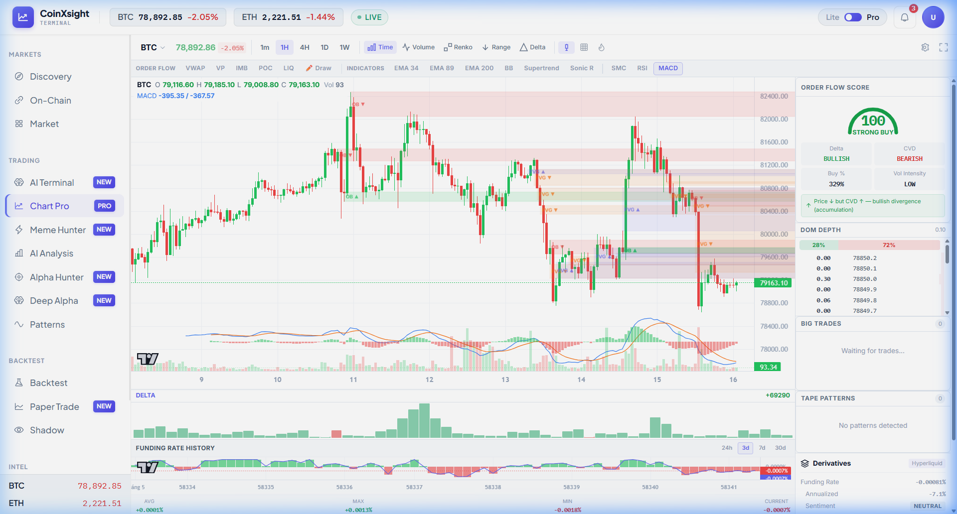Open chart settings gear icon
Screen dimensions: 957x514
tap(925, 47)
